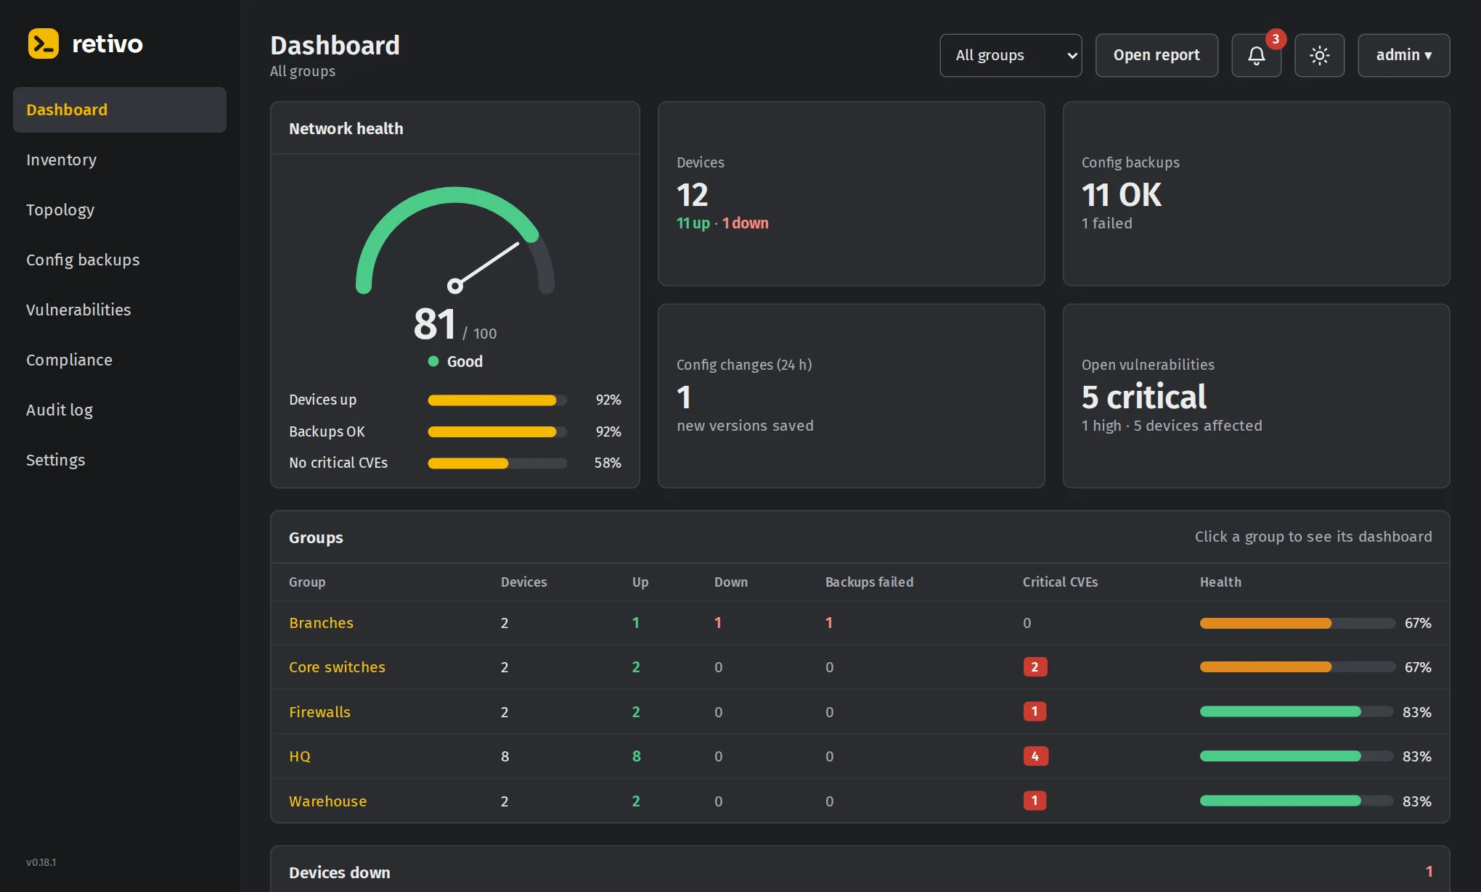Viewport: 1481px width, 892px height.
Task: Select Dashboard in the sidebar
Action: tap(120, 110)
